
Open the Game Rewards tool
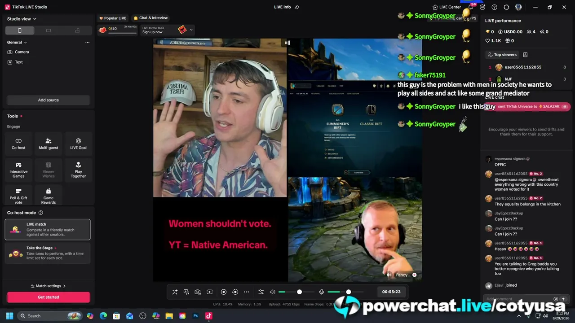(x=49, y=196)
